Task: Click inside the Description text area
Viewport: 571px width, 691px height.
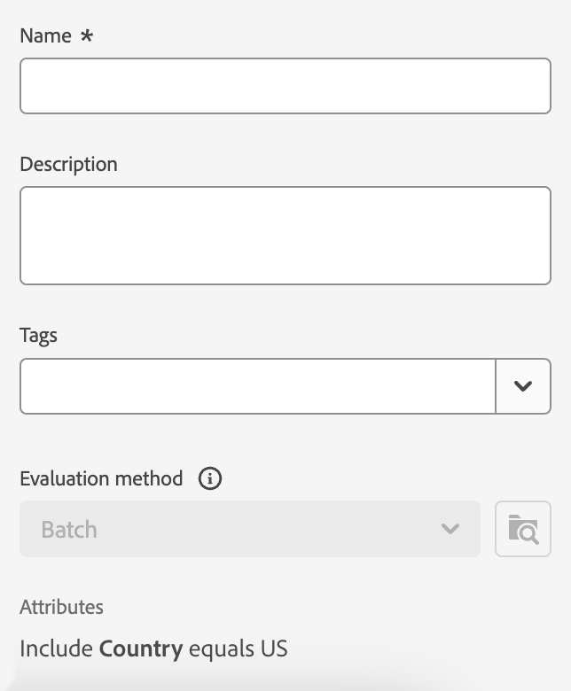Action: point(285,236)
